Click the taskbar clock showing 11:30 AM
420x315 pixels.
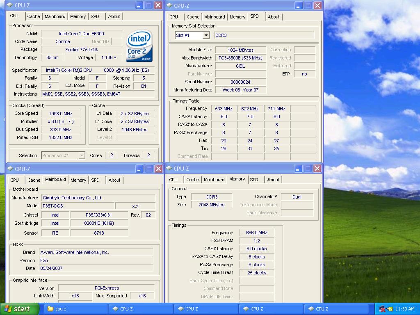click(x=405, y=309)
